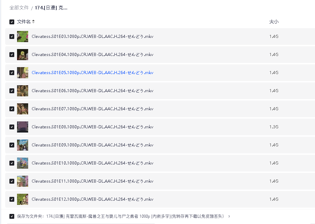Expand the save folder path chevron
Viewport: 315px width, 224px height.
pos(229,216)
